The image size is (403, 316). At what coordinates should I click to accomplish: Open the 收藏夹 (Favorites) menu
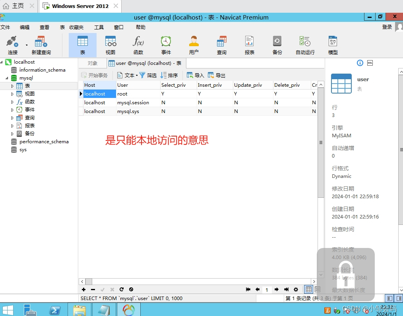point(76,27)
